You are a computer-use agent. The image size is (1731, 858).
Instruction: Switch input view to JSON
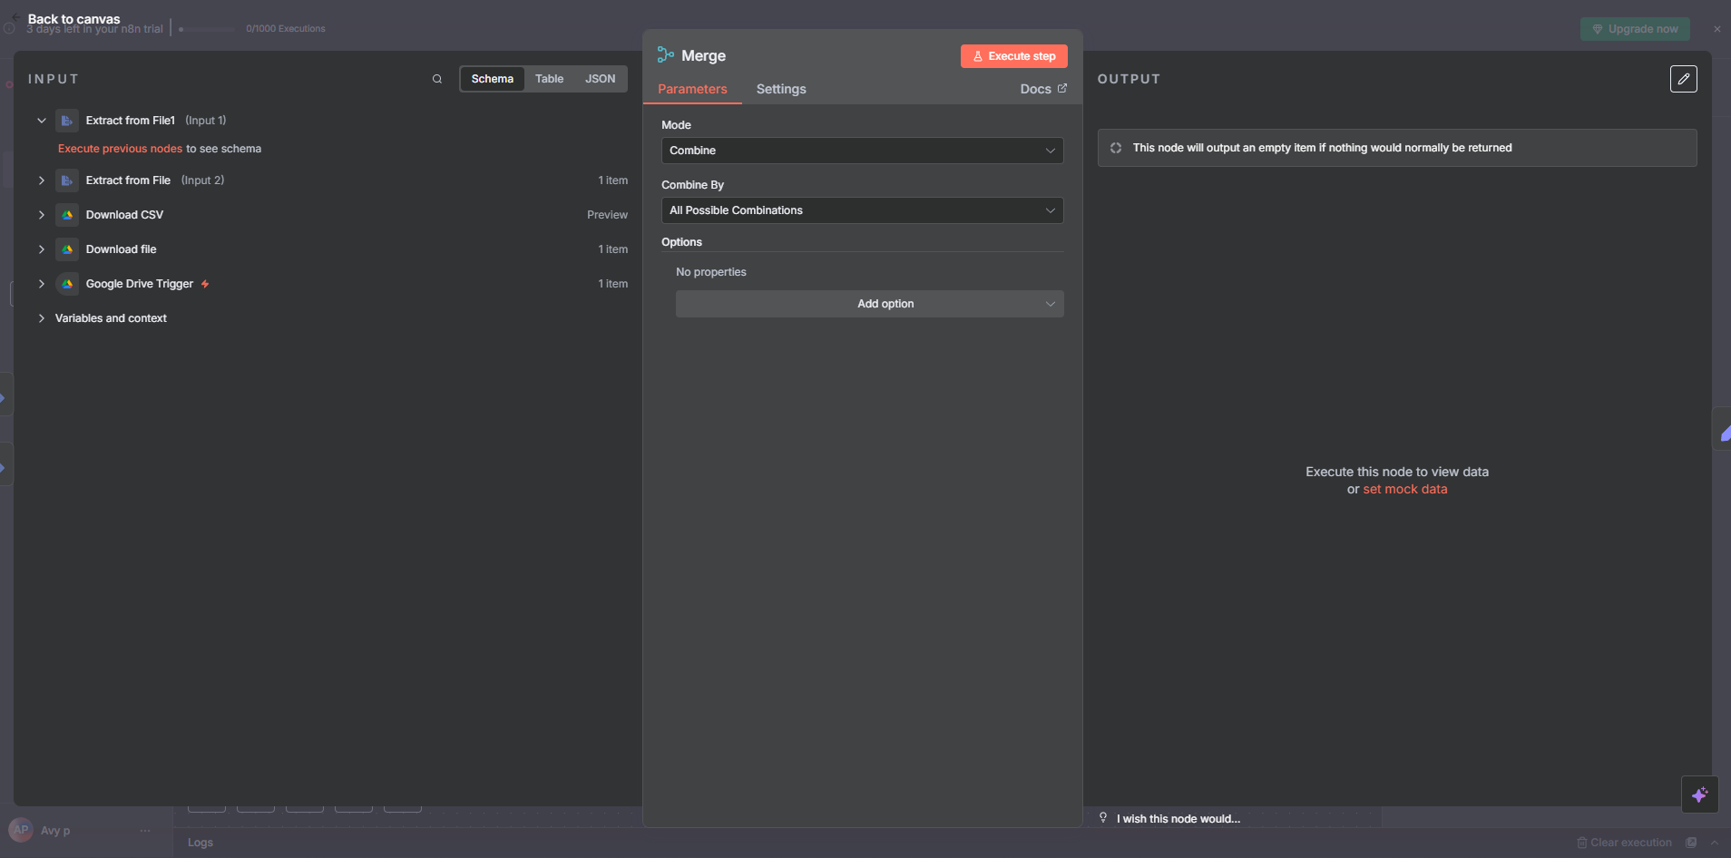coord(600,79)
